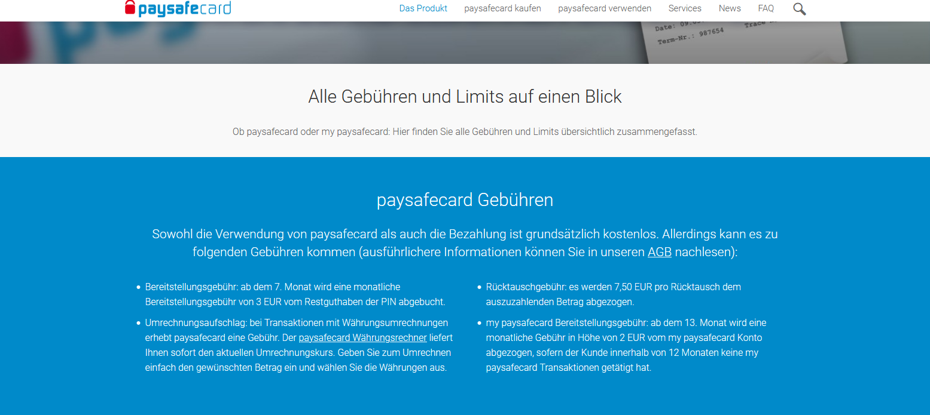This screenshot has width=930, height=415.
Task: Click the intro paragraph starting with Sowohl
Action: coord(465,243)
